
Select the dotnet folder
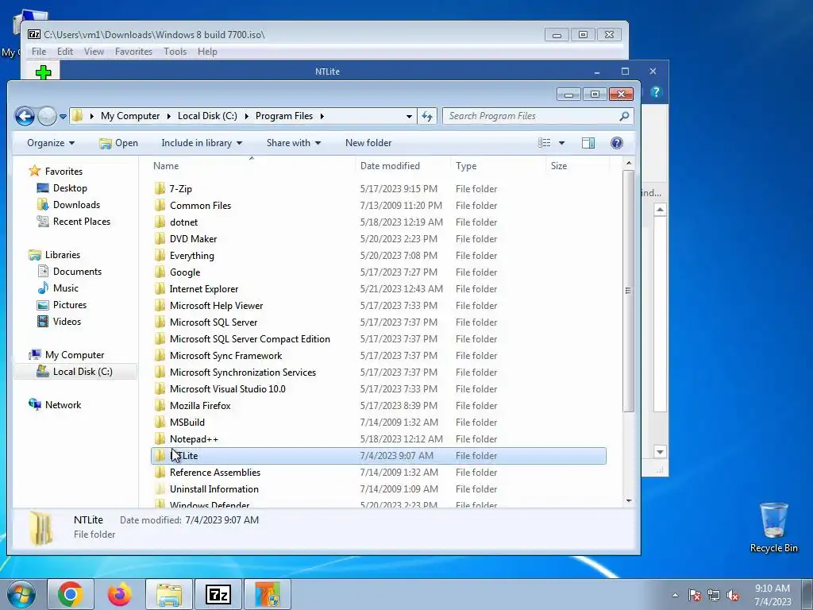point(183,222)
